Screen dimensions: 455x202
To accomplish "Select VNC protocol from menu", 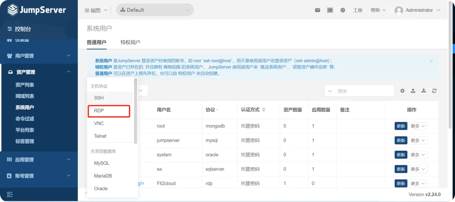I will (110, 123).
